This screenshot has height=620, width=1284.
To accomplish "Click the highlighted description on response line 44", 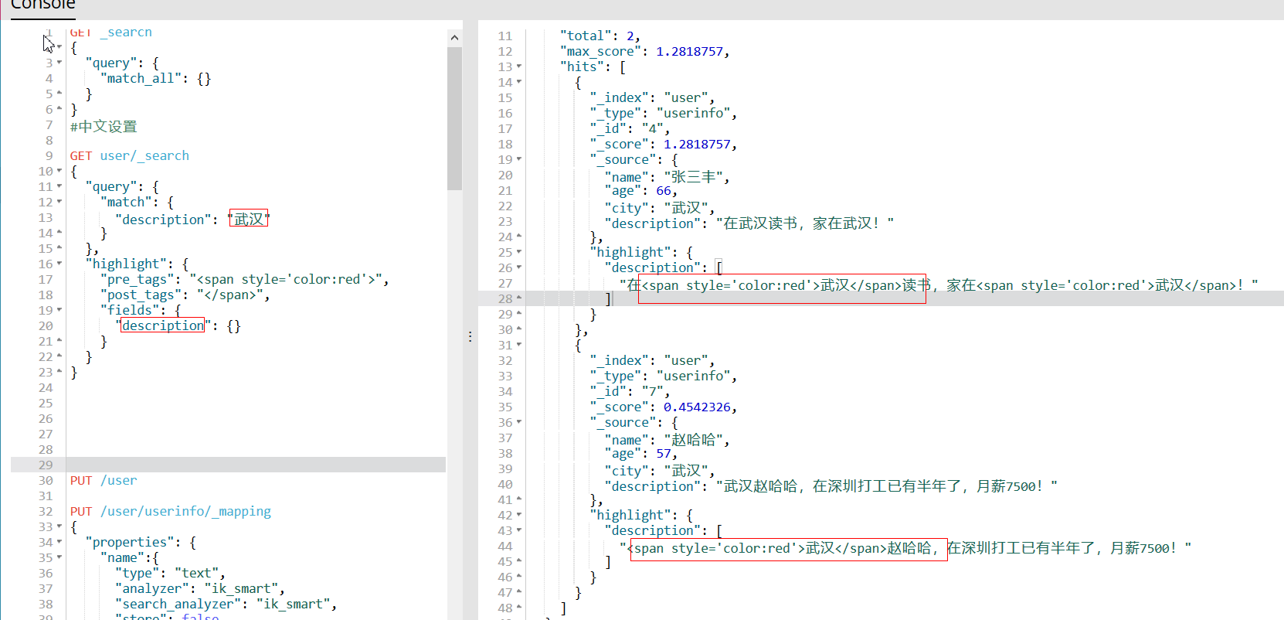I will [x=905, y=547].
